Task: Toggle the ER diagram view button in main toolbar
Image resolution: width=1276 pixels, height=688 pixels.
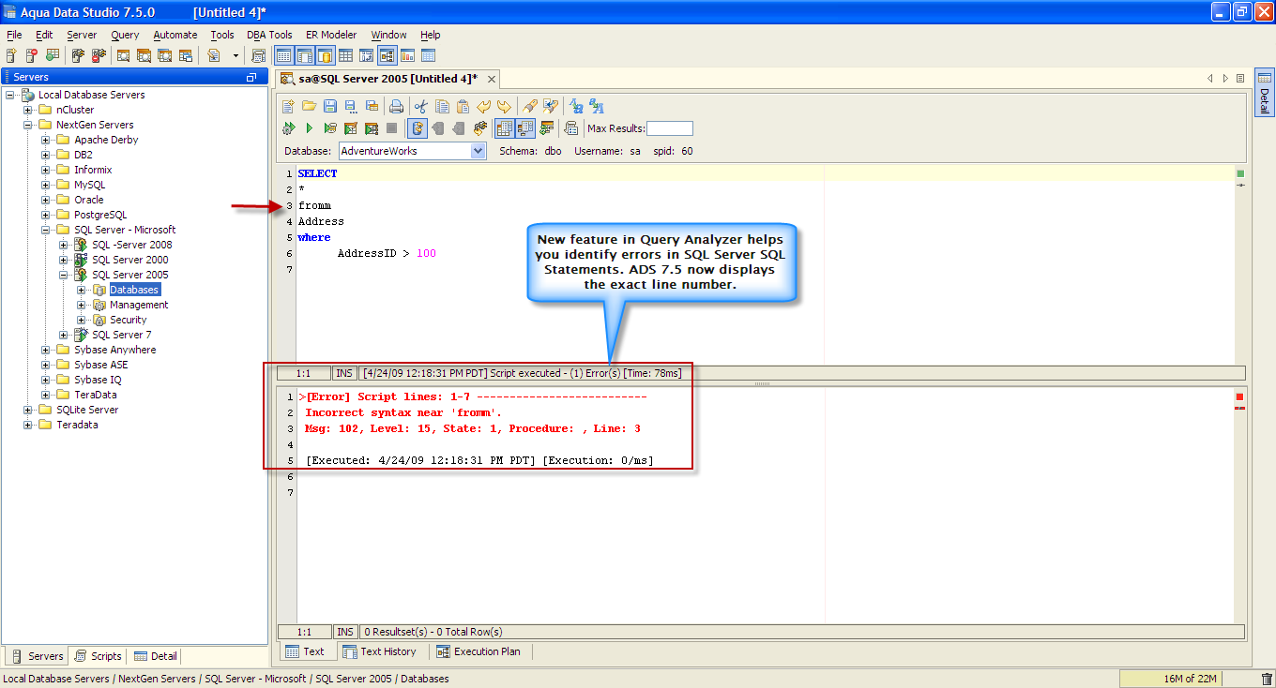Action: coord(387,56)
